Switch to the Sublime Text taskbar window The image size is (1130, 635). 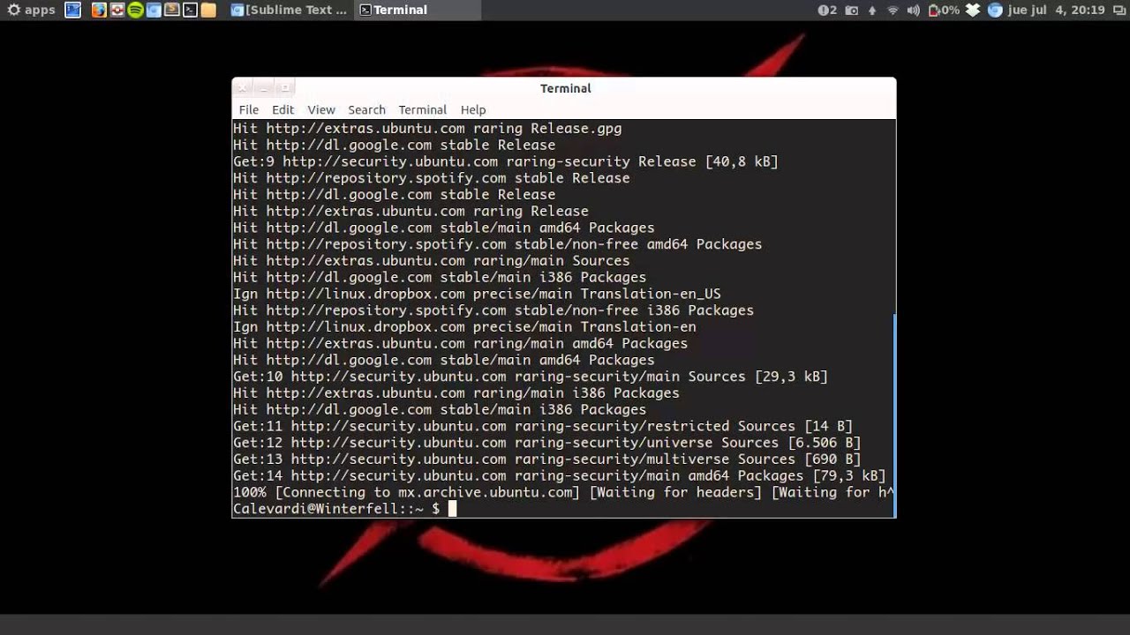click(290, 10)
